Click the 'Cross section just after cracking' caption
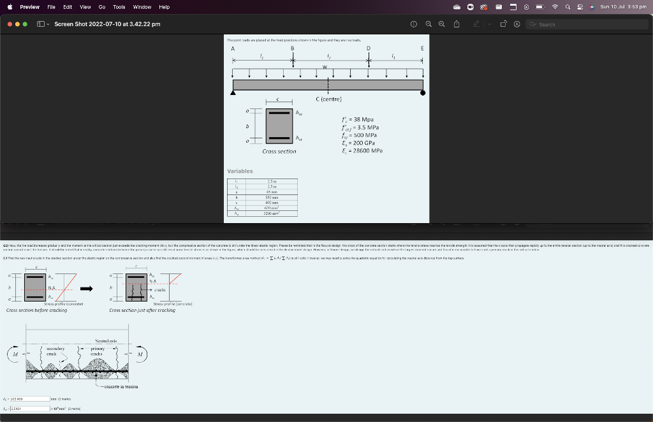 coord(142,310)
